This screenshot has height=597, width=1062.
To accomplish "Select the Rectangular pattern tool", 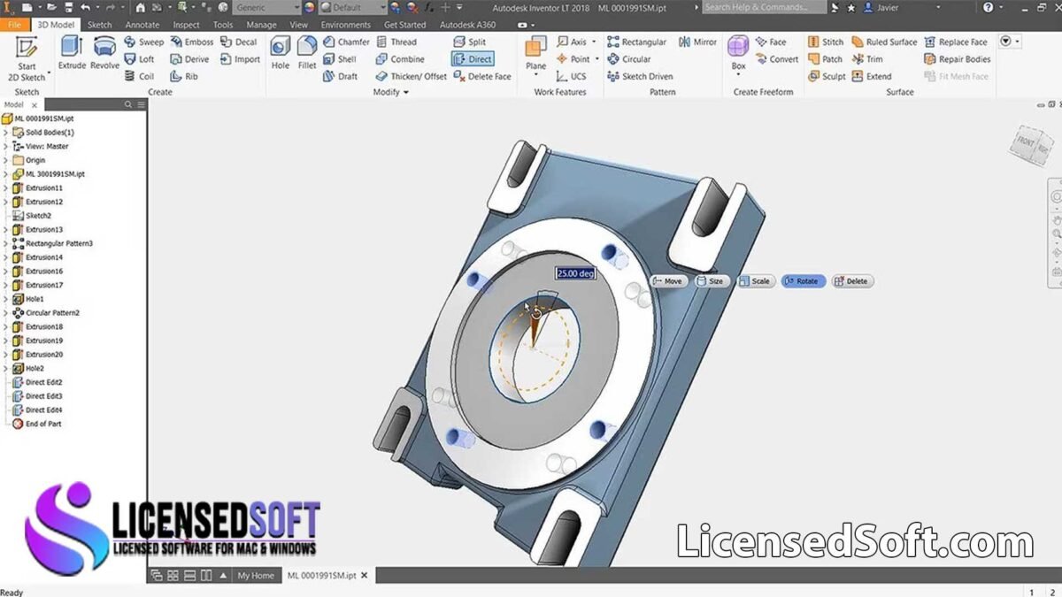I will click(637, 42).
